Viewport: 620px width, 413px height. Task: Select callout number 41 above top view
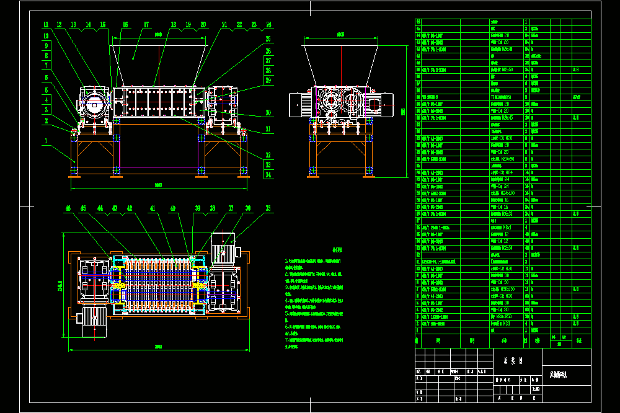[x=153, y=208]
